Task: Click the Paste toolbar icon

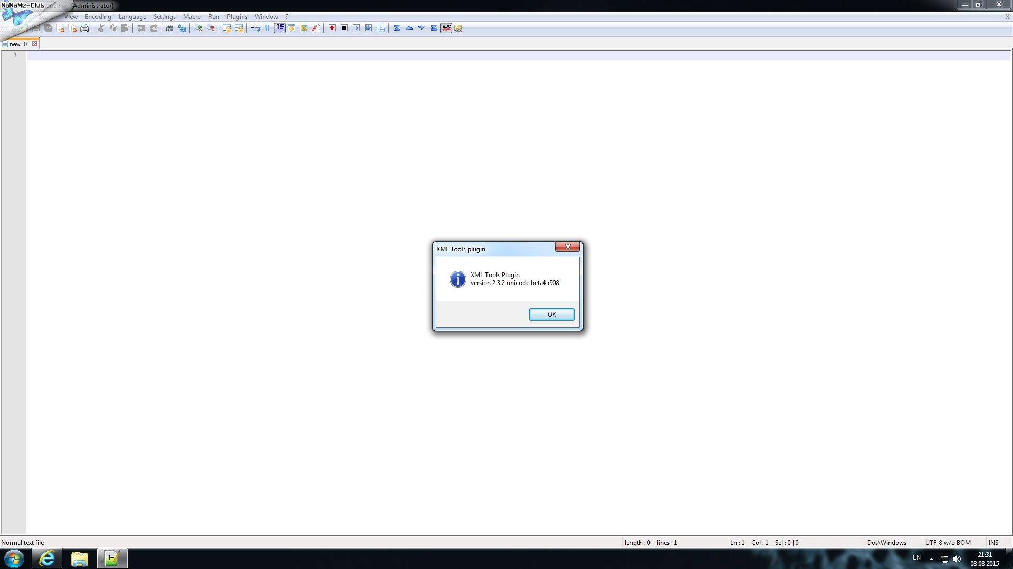Action: click(125, 28)
